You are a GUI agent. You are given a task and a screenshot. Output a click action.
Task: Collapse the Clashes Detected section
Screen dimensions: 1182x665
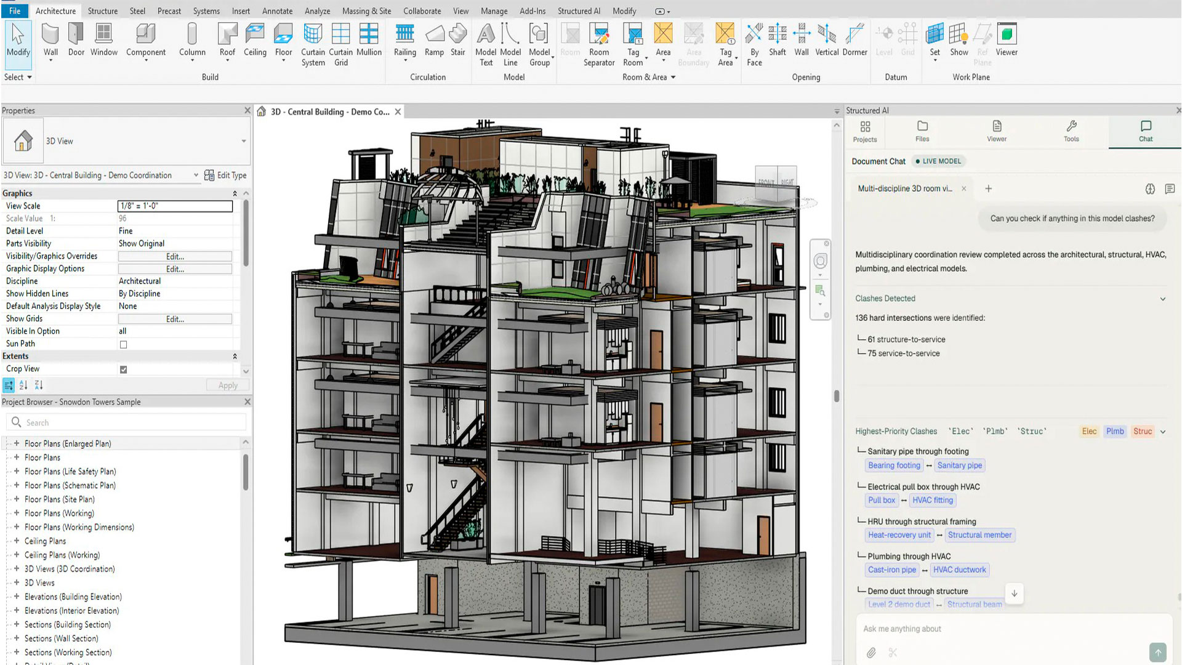(1163, 299)
